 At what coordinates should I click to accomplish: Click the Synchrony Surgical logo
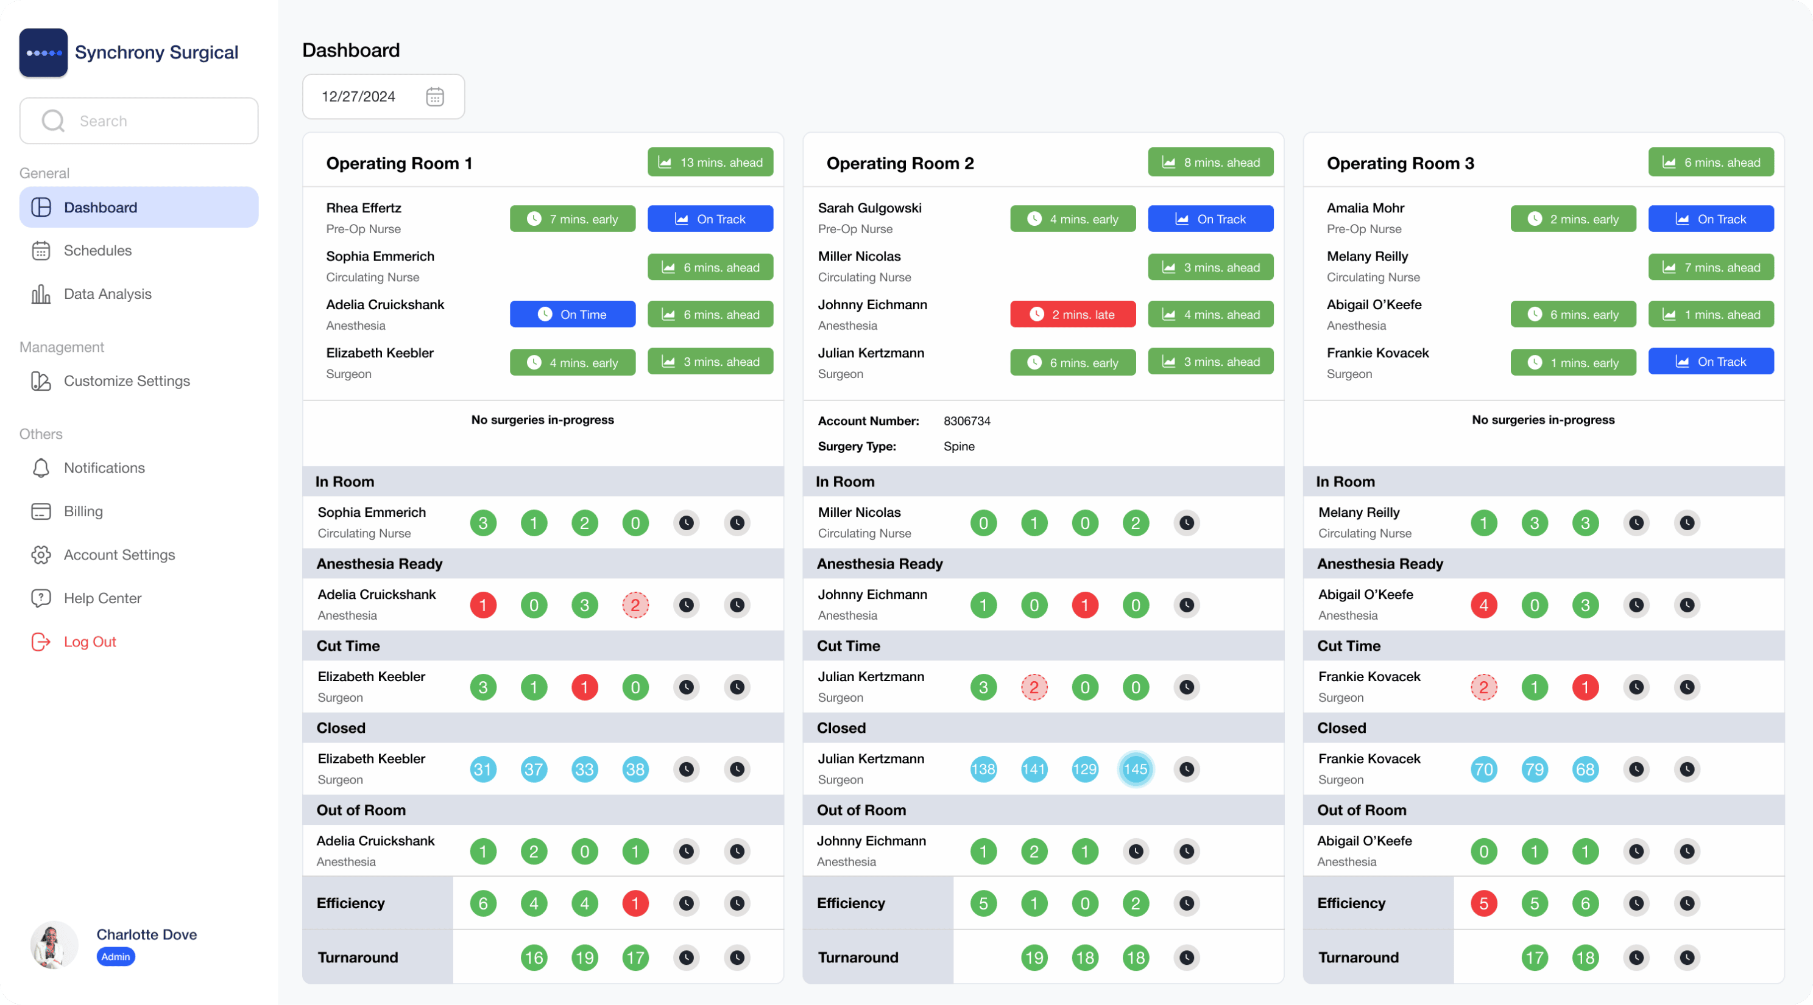[44, 52]
